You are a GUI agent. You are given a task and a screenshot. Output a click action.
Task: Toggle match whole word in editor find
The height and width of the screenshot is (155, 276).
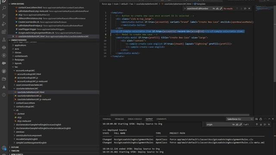[217, 9]
